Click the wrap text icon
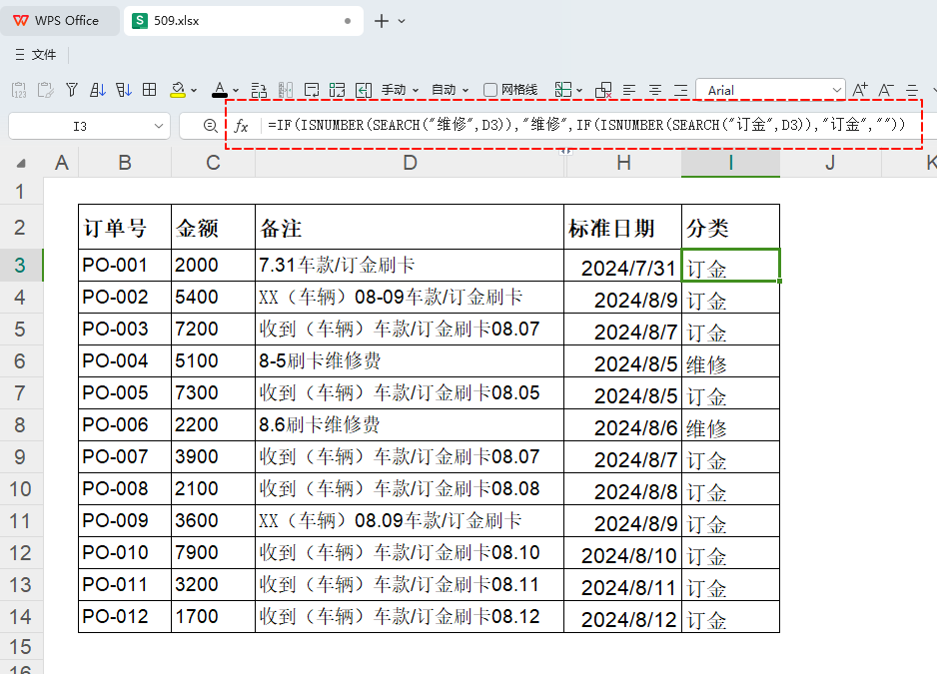This screenshot has height=674, width=937. pos(312,90)
